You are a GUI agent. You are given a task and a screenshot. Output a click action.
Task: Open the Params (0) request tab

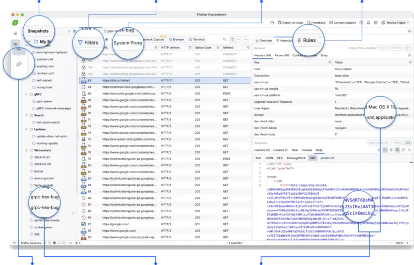pos(282,55)
